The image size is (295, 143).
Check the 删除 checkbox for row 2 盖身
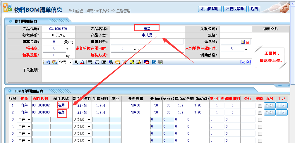260,113
